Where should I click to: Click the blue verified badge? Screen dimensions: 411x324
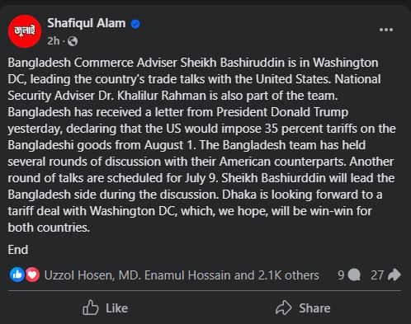[x=135, y=24]
